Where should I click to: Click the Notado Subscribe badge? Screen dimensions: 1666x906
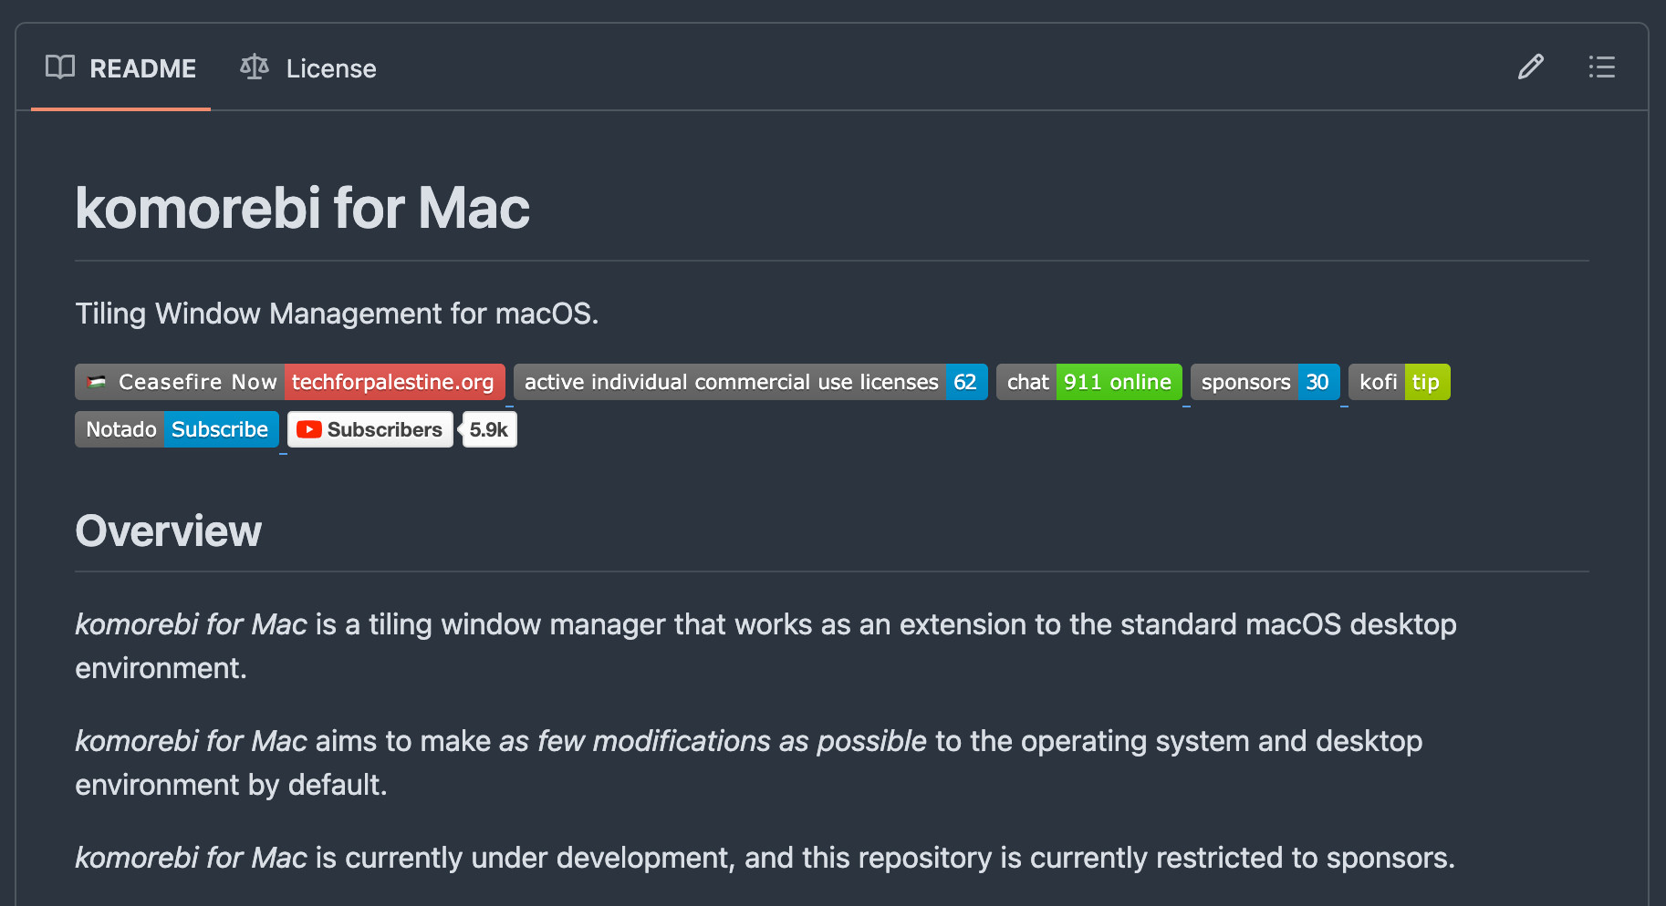177,429
